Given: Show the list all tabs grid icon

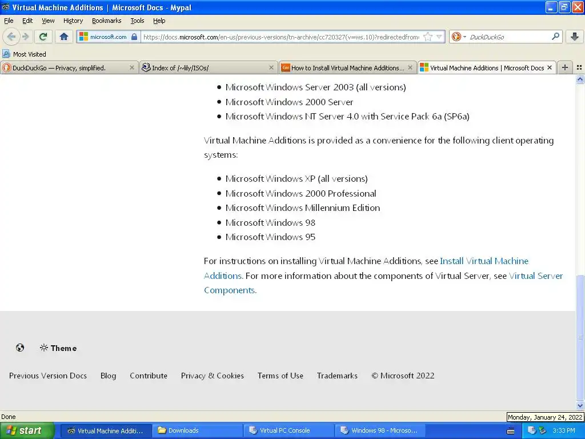Looking at the screenshot, I should pyautogui.click(x=579, y=67).
